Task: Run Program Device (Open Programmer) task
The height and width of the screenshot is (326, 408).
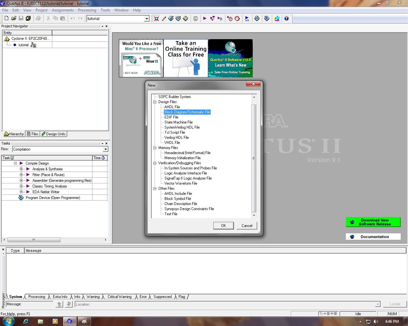Action: (53, 198)
